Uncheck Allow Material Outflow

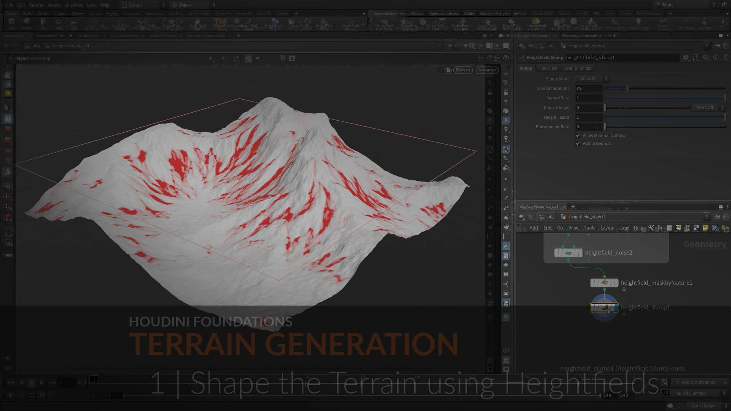point(578,135)
